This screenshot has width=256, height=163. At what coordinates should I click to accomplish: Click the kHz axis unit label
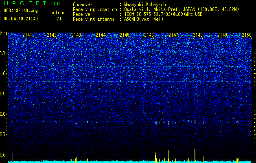[4, 33]
